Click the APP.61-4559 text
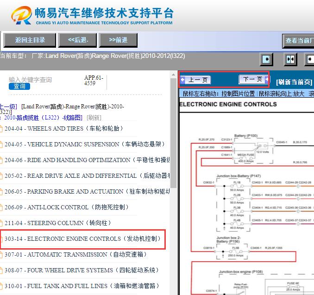This screenshot has height=295, width=314. point(94,80)
